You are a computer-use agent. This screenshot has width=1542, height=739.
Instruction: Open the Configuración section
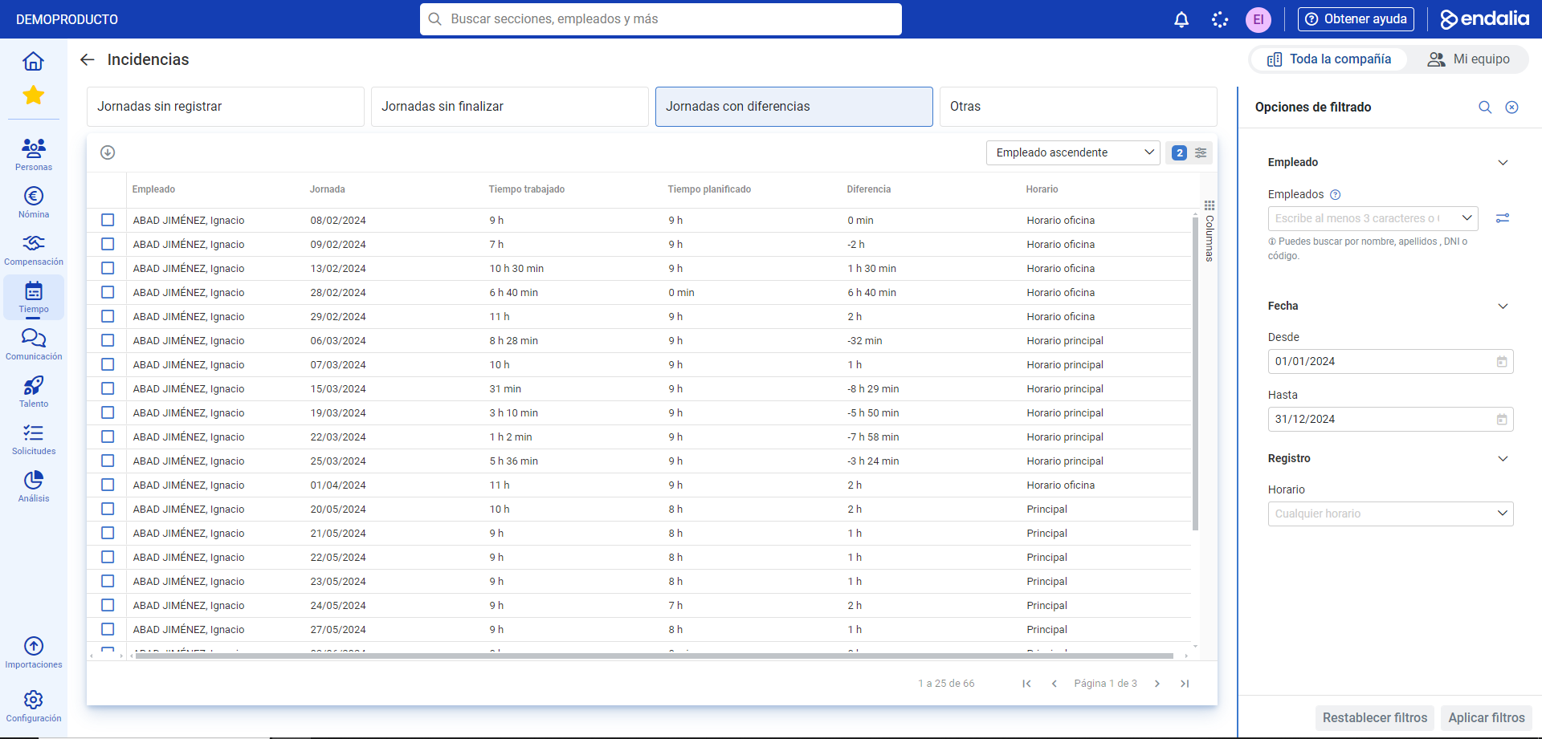(x=34, y=706)
